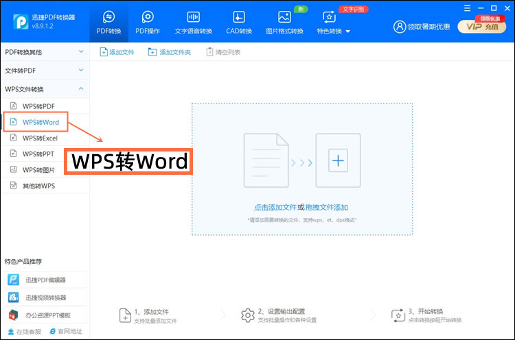
Task: Select 其他转WPS in sidebar
Action: 45,186
